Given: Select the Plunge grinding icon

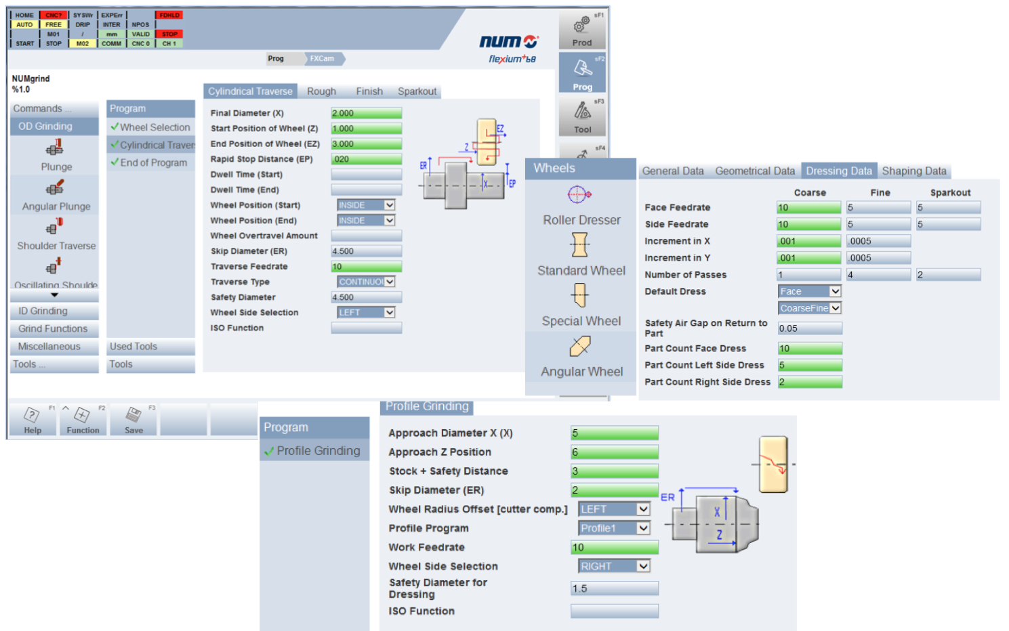Looking at the screenshot, I should (55, 147).
